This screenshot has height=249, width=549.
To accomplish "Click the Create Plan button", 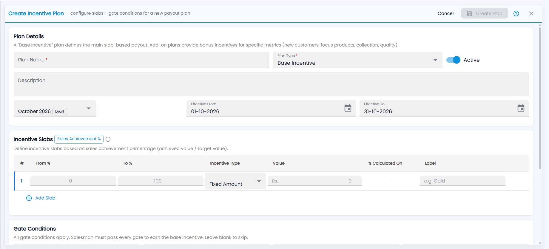I will click(485, 13).
